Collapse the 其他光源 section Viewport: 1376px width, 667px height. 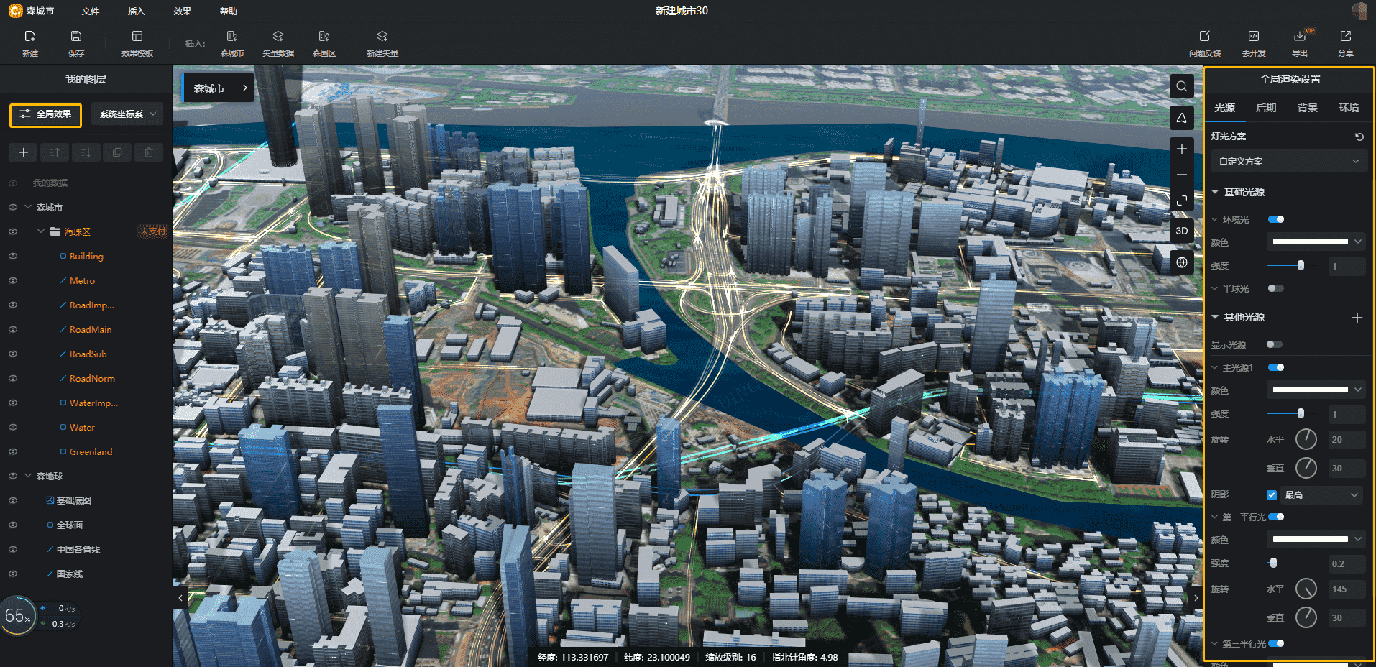1215,317
